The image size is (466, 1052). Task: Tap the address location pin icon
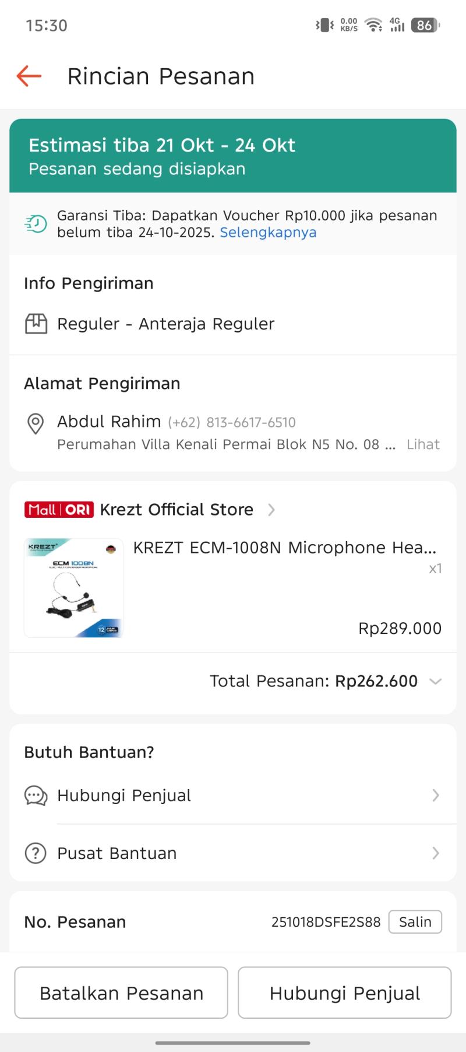(x=36, y=423)
